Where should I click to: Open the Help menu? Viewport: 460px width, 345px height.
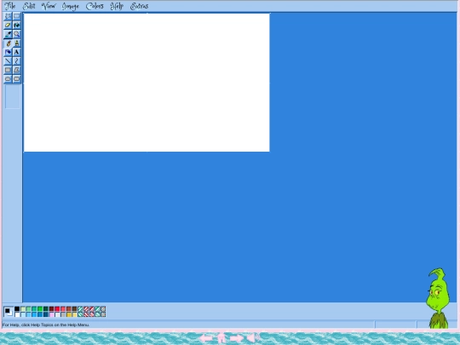(x=117, y=6)
